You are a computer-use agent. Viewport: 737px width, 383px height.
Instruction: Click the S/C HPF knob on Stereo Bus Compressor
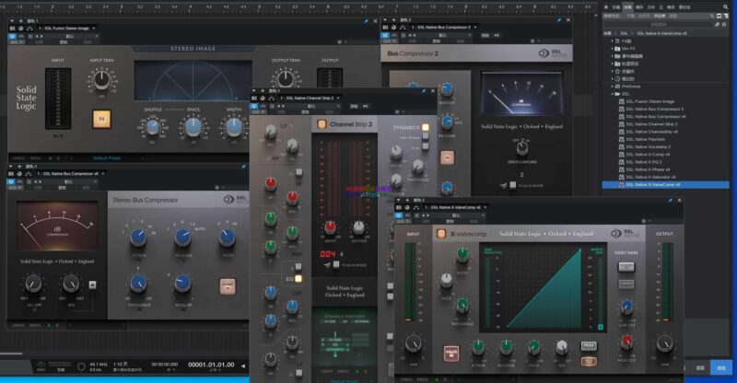click(33, 284)
